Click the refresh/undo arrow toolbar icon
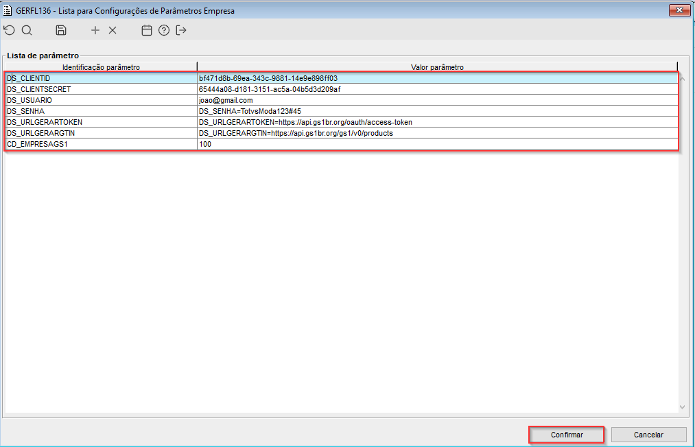The width and height of the screenshot is (695, 447). pyautogui.click(x=10, y=30)
